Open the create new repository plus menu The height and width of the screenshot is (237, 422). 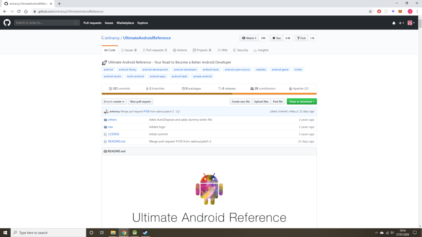tap(401, 22)
